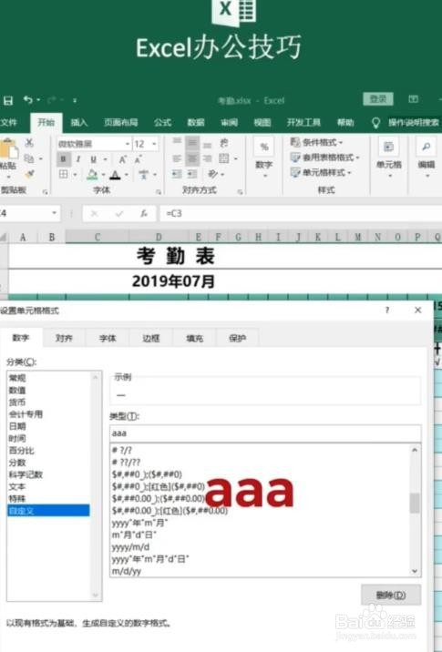Open the font name 微软雅黑 dropdown
The width and height of the screenshot is (442, 652).
tap(128, 144)
